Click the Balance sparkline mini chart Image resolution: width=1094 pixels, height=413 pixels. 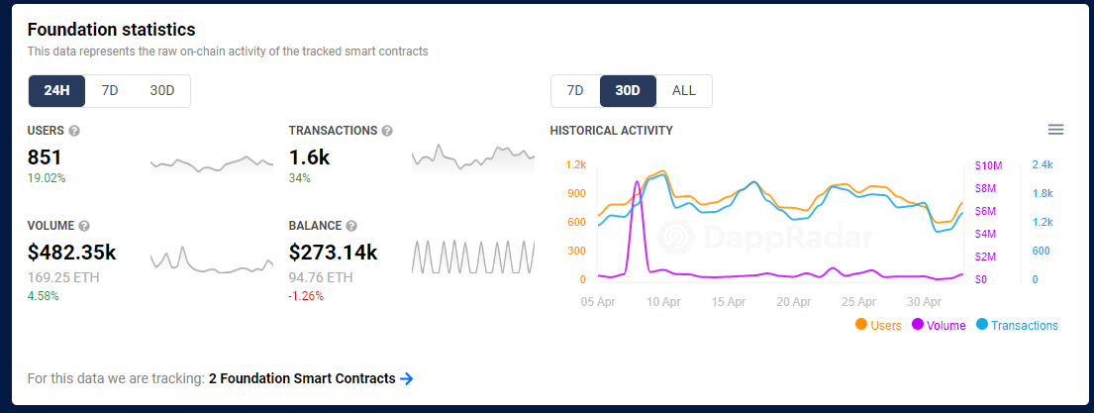(473, 257)
